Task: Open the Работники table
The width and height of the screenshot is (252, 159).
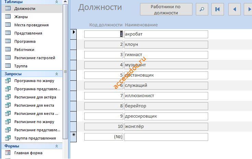Action: [24, 50]
